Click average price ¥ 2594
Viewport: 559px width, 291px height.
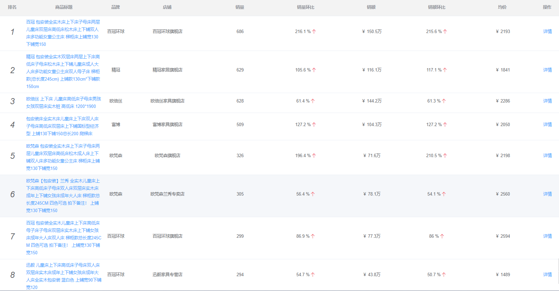point(503,236)
